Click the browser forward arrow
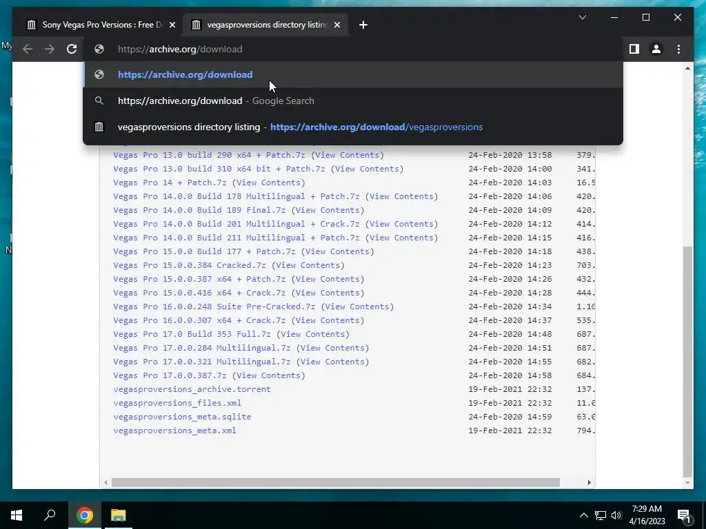 tap(50, 49)
